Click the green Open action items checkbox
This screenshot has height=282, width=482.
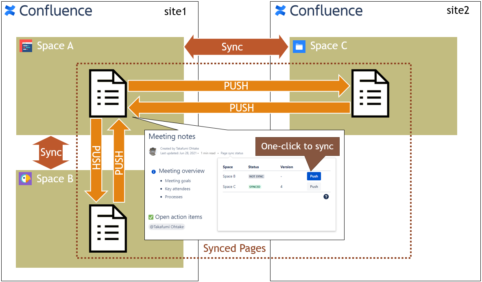coord(151,217)
